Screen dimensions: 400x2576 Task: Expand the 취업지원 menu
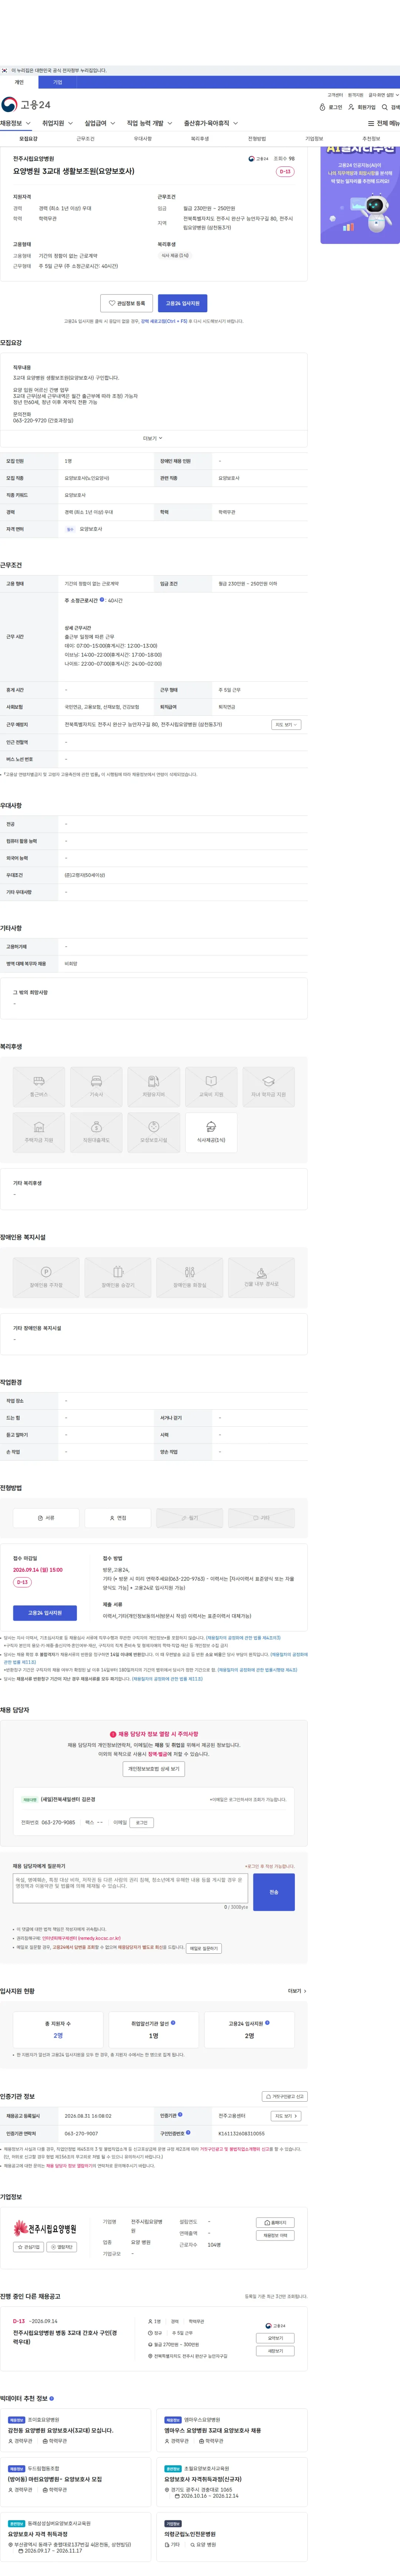coord(57,124)
